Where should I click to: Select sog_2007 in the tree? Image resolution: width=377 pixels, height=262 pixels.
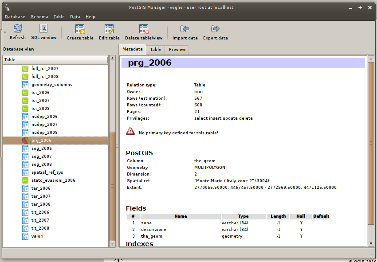click(x=42, y=156)
